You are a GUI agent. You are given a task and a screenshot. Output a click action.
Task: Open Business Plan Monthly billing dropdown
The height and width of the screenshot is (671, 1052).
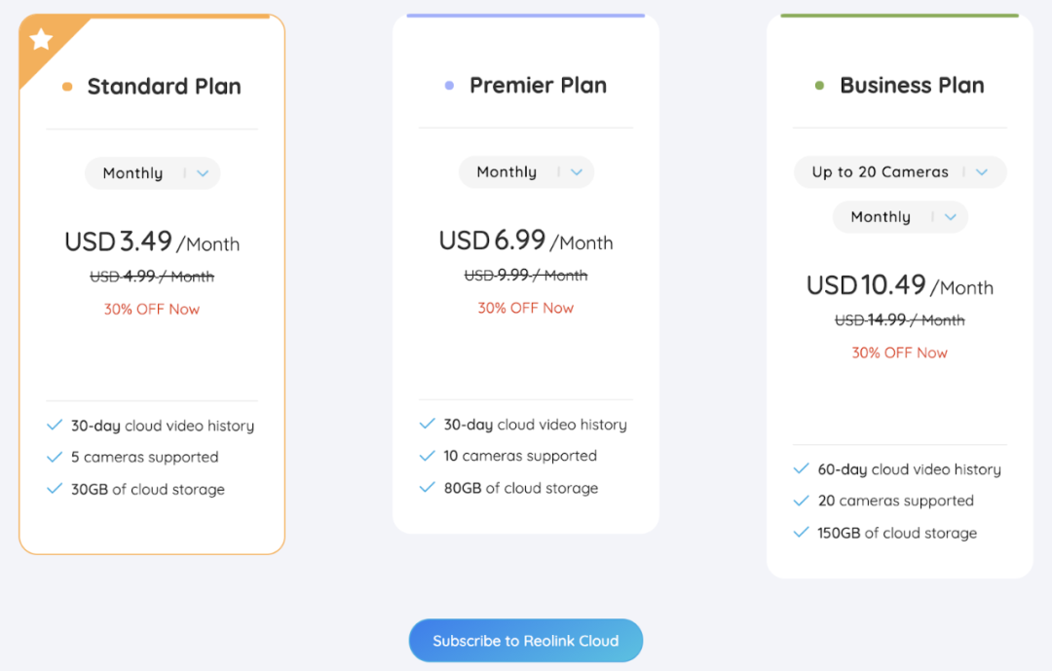point(900,217)
